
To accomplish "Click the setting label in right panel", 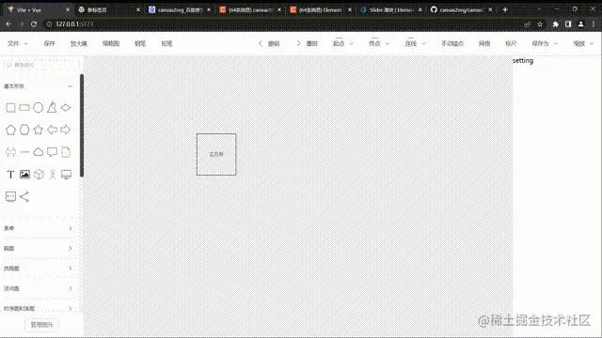I will (x=523, y=60).
